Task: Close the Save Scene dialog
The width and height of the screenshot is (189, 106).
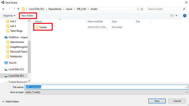Action: (186, 2)
